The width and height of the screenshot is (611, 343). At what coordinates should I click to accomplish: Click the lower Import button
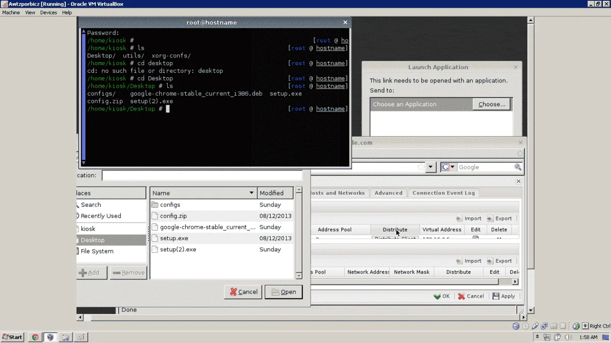(469, 261)
